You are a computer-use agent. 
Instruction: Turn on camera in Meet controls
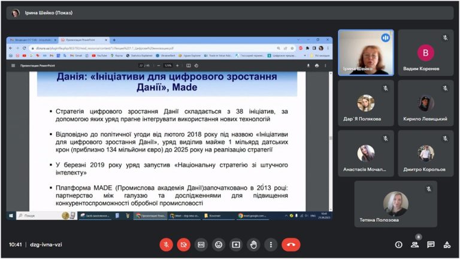point(184,245)
